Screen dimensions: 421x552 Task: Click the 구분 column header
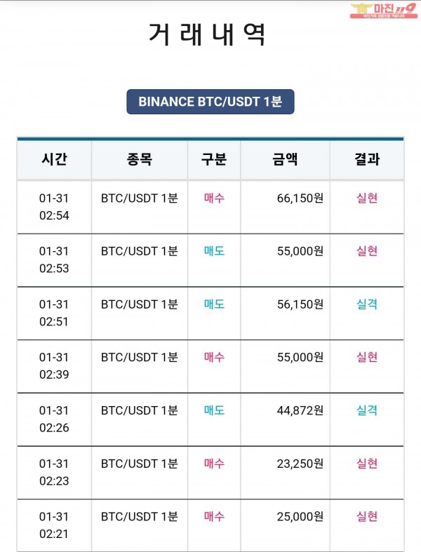(213, 159)
